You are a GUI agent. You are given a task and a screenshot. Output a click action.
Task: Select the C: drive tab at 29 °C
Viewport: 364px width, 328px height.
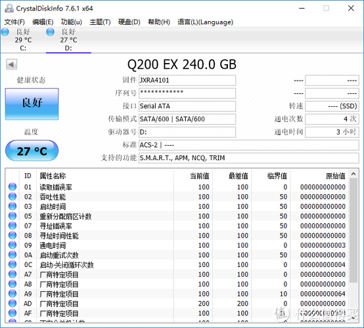point(23,39)
